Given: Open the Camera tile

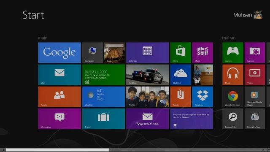Looking at the screenshot, I should pos(255,53).
